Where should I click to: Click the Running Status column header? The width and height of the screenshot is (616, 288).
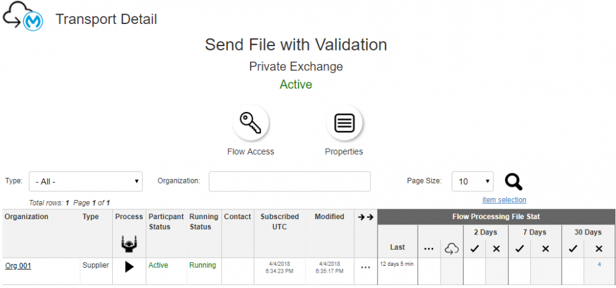(203, 222)
